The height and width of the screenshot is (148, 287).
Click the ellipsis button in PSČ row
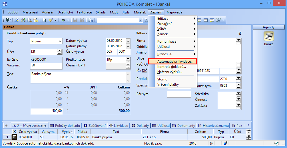[x=238, y=65]
